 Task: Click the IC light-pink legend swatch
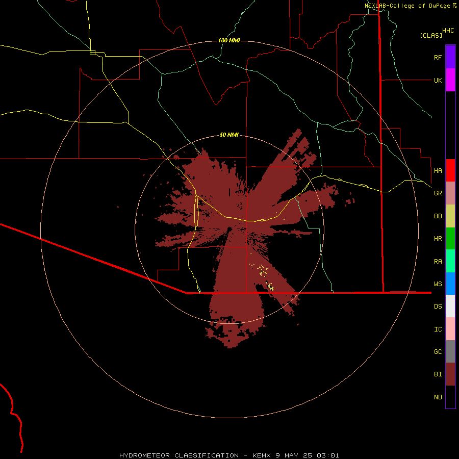point(450,329)
